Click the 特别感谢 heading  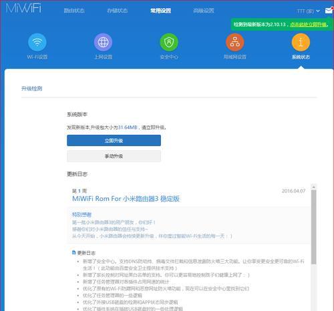(x=81, y=215)
